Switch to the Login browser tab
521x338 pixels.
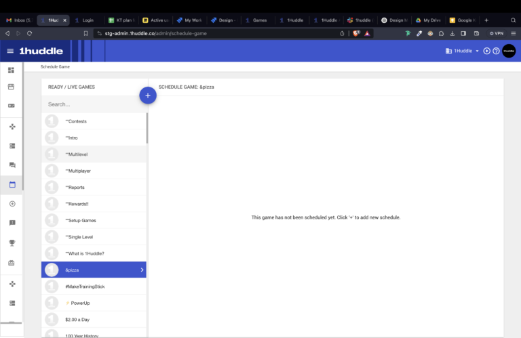pos(88,20)
